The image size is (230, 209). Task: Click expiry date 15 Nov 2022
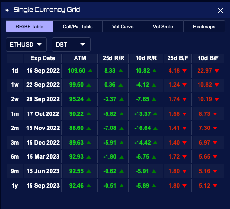(43, 128)
